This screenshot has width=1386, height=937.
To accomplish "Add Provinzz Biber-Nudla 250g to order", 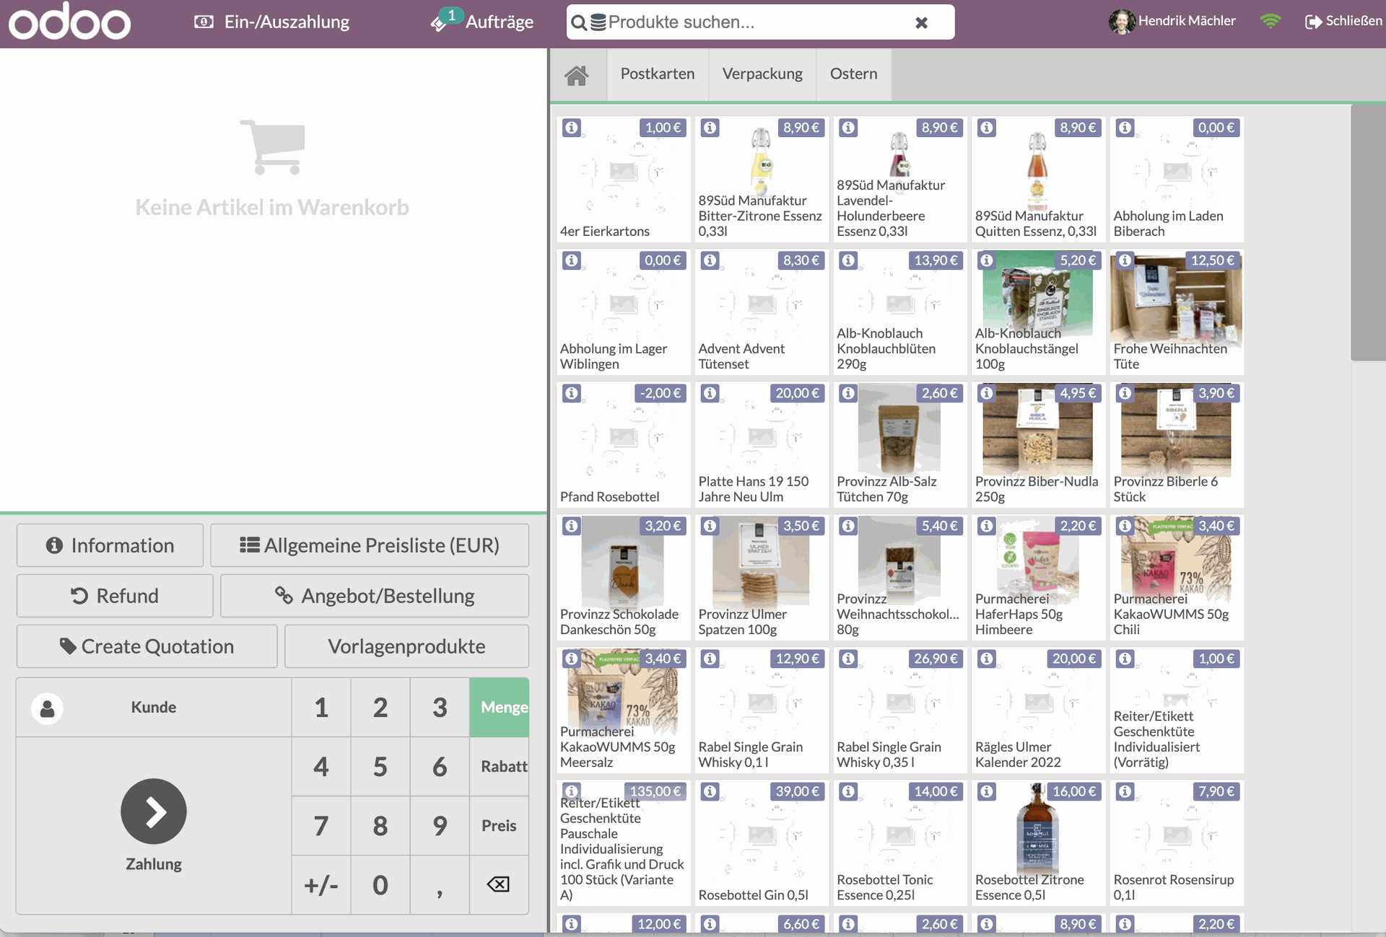I will (x=1038, y=445).
